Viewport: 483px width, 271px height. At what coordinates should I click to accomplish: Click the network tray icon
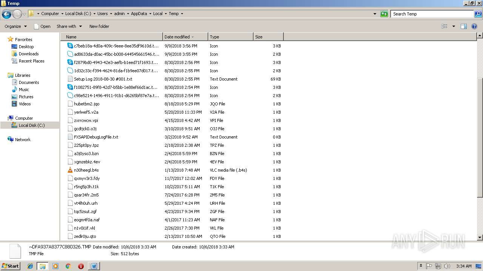pyautogui.click(x=438, y=266)
